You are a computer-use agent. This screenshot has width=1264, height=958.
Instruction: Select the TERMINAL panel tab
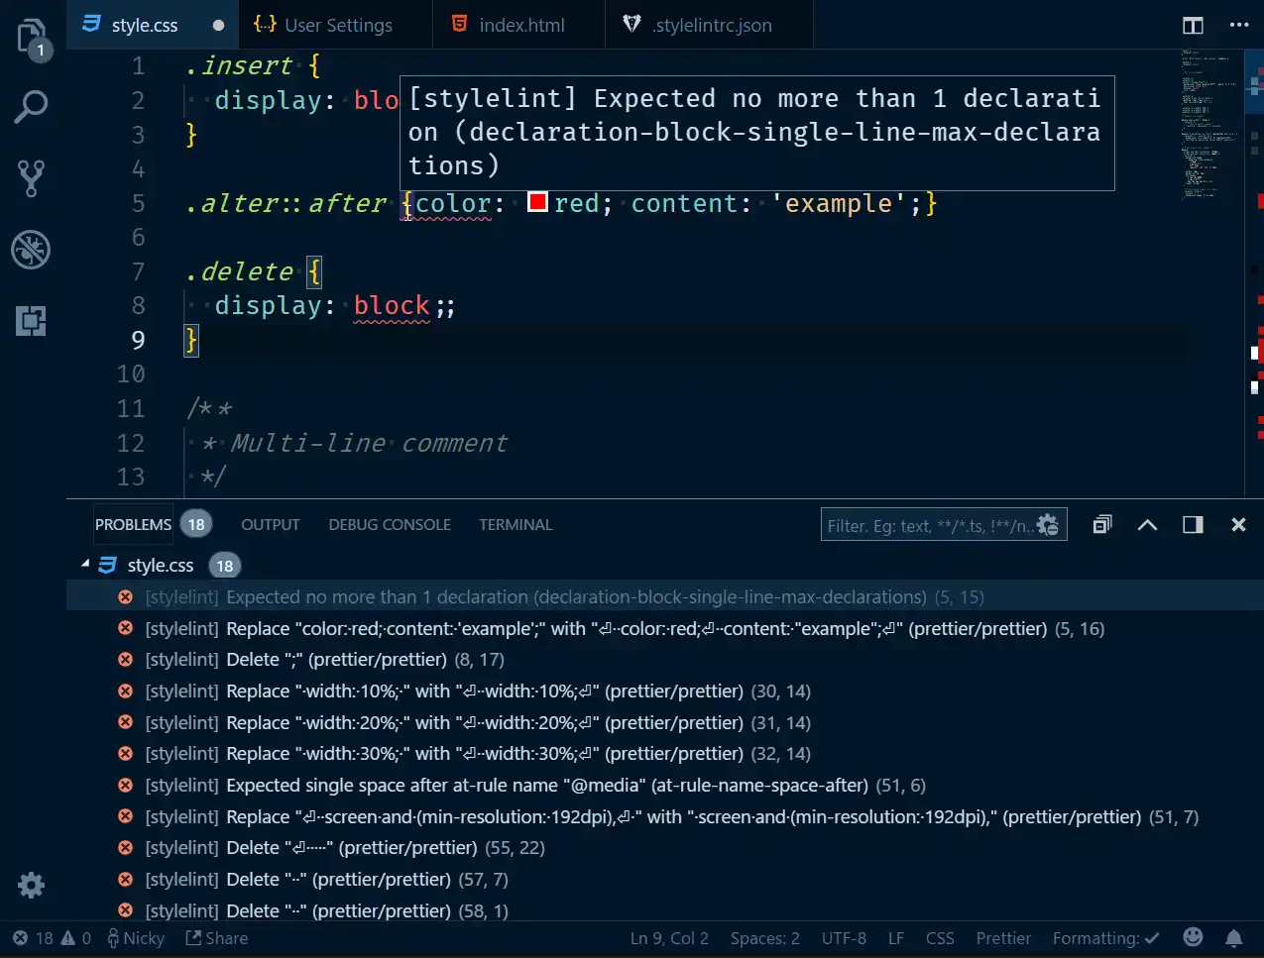(x=516, y=525)
